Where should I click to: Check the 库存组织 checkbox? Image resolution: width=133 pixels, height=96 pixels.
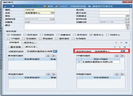pos(74,35)
